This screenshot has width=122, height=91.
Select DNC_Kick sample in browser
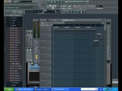(x=14, y=57)
